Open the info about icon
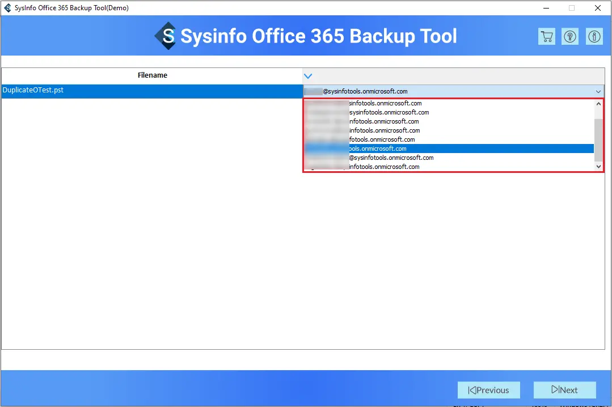 (594, 37)
